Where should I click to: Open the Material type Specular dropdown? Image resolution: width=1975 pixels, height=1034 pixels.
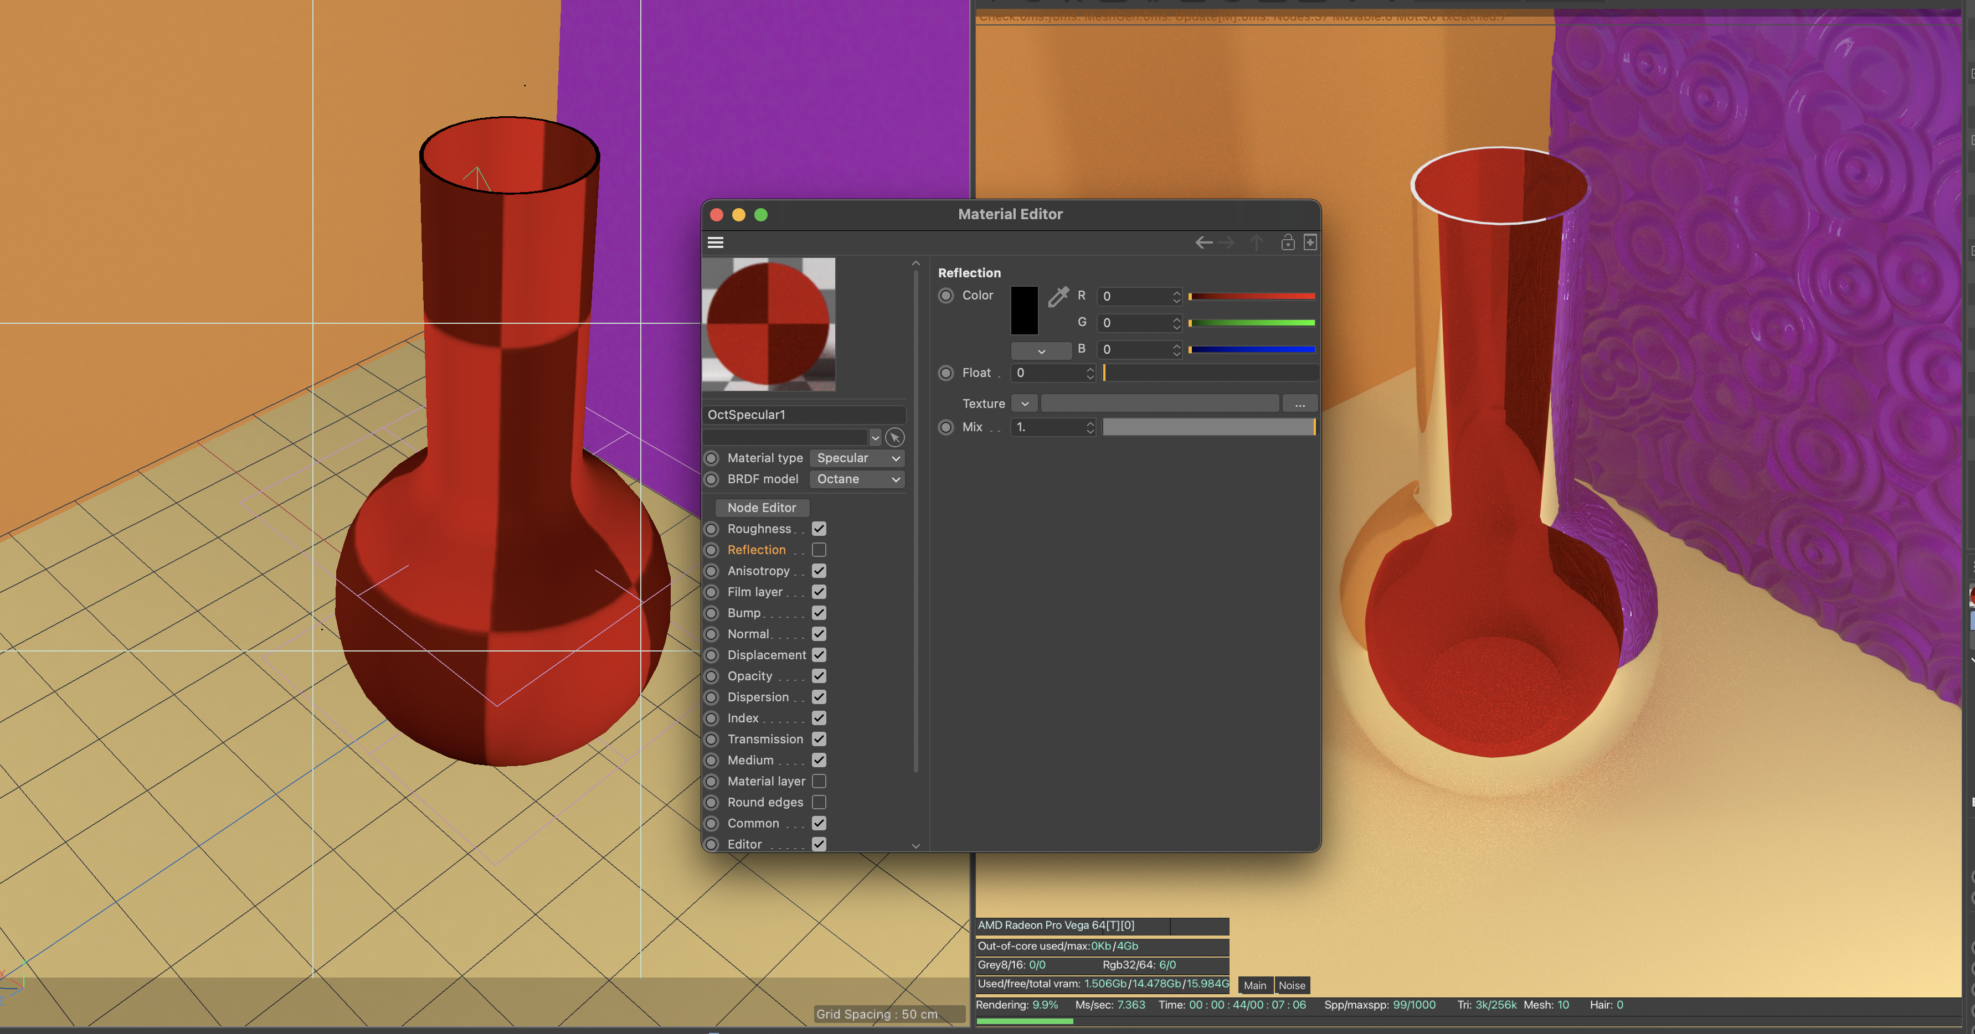coord(857,458)
